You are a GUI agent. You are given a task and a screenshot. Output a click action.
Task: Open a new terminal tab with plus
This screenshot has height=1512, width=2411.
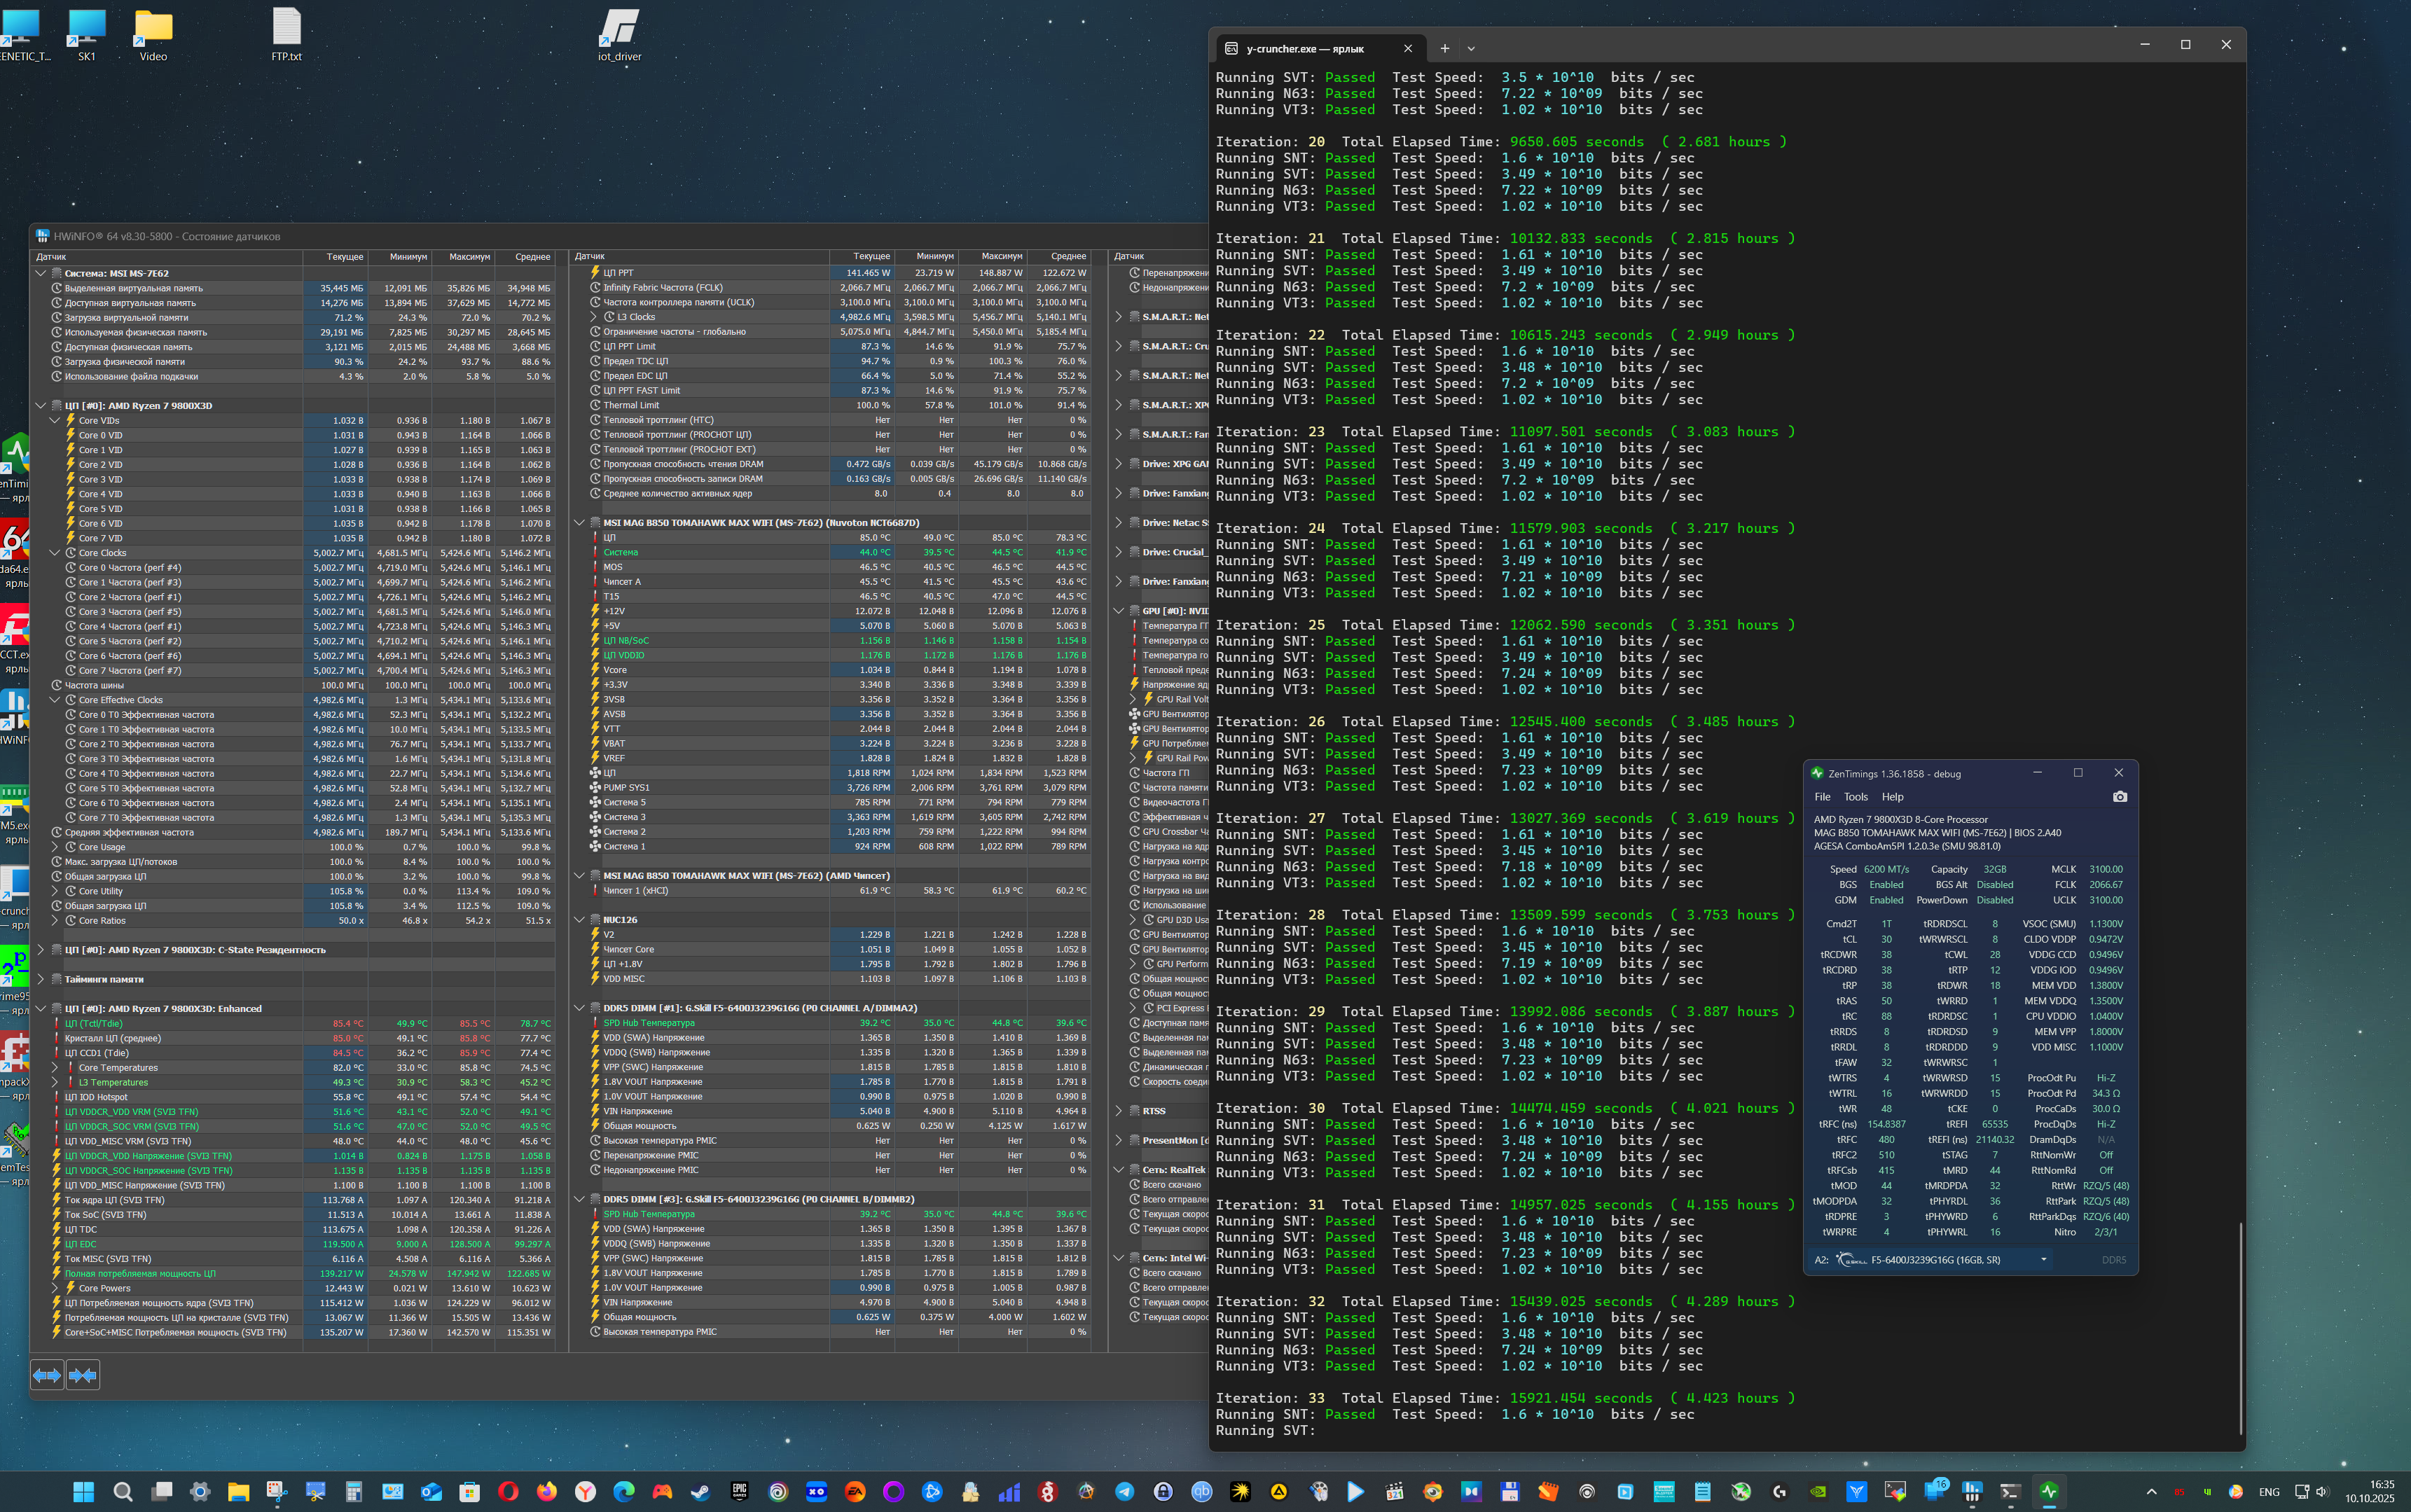coord(1444,48)
